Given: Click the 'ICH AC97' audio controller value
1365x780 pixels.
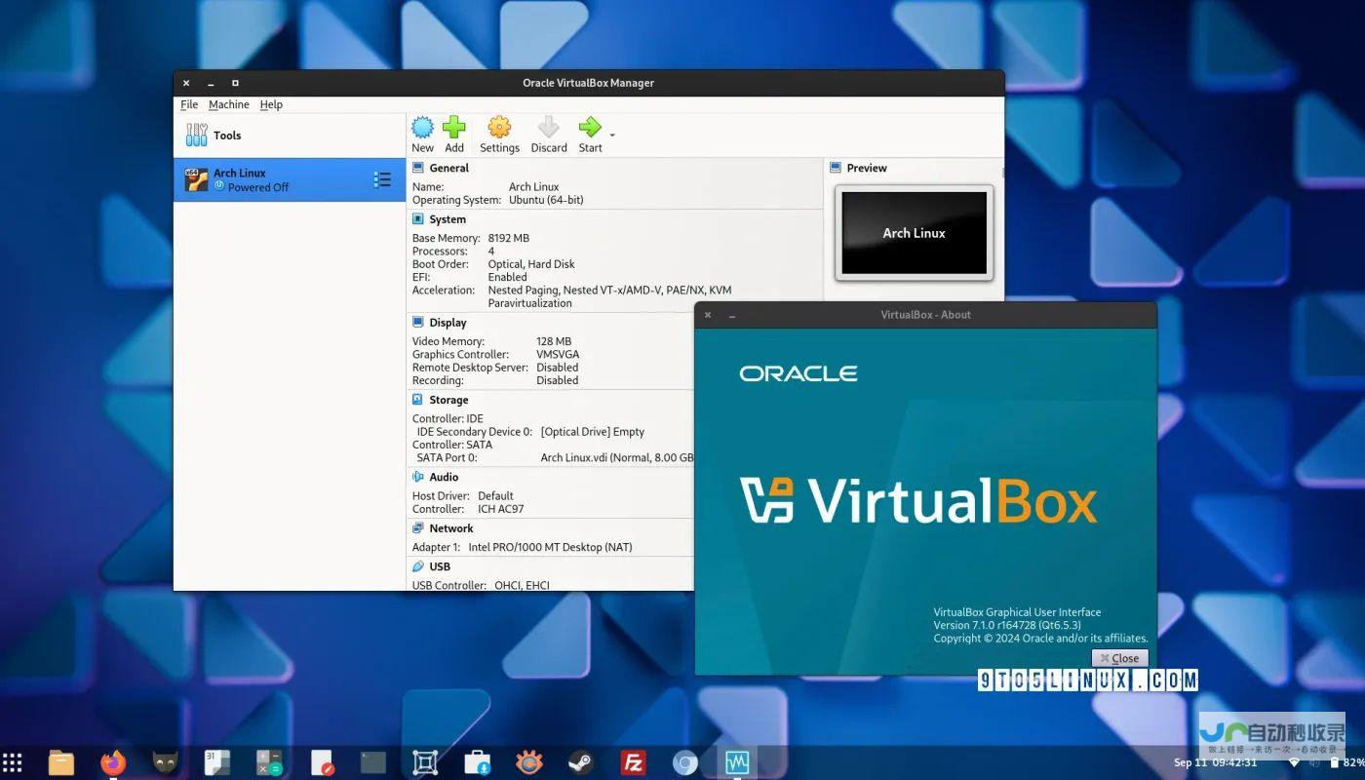Looking at the screenshot, I should pyautogui.click(x=501, y=509).
